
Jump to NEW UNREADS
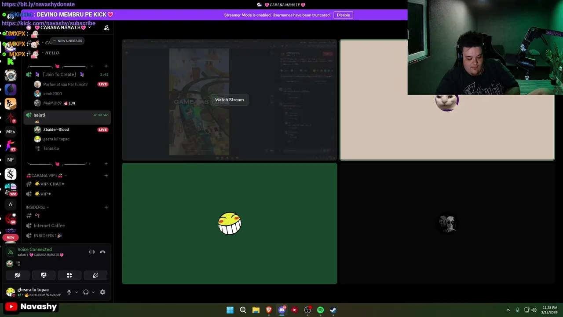coord(67,41)
